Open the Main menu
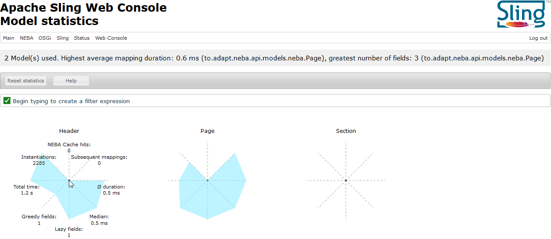 [9, 38]
